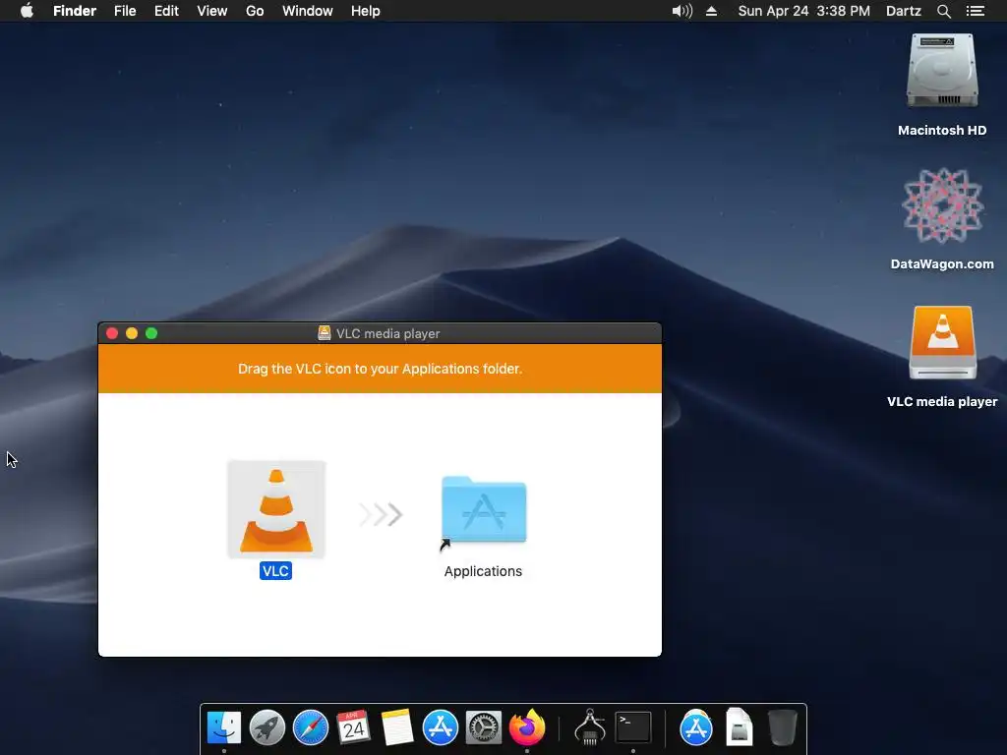
Task: Open System Preferences gear in Dock
Action: tap(484, 727)
